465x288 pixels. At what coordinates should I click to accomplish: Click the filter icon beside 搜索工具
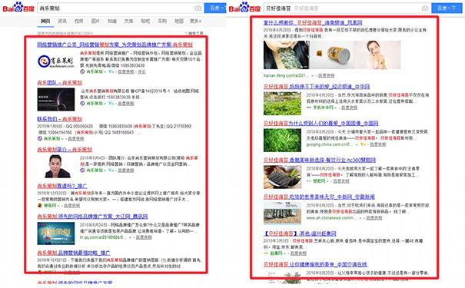point(186,34)
